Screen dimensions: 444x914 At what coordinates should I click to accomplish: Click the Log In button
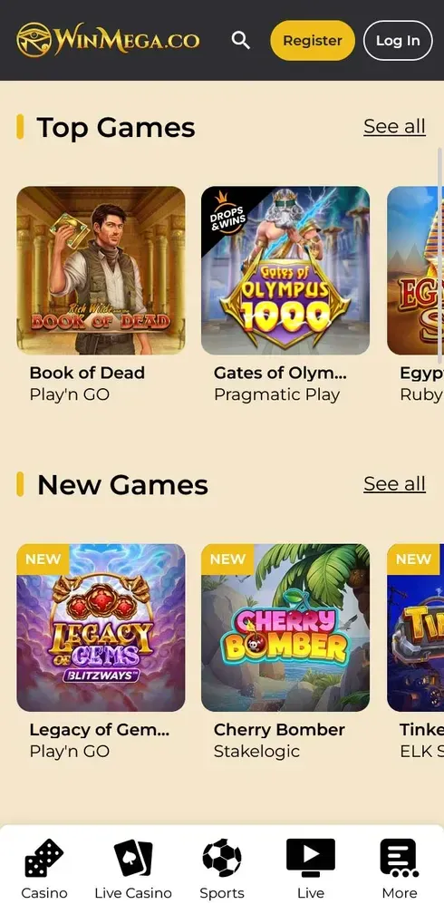click(398, 41)
